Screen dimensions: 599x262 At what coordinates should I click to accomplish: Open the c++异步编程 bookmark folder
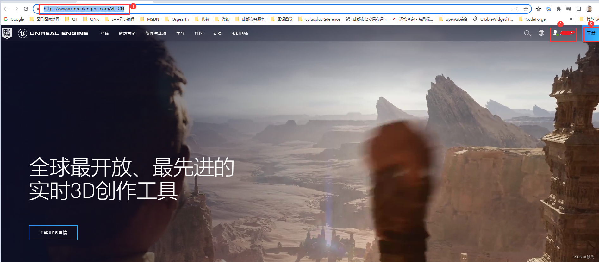pyautogui.click(x=120, y=19)
